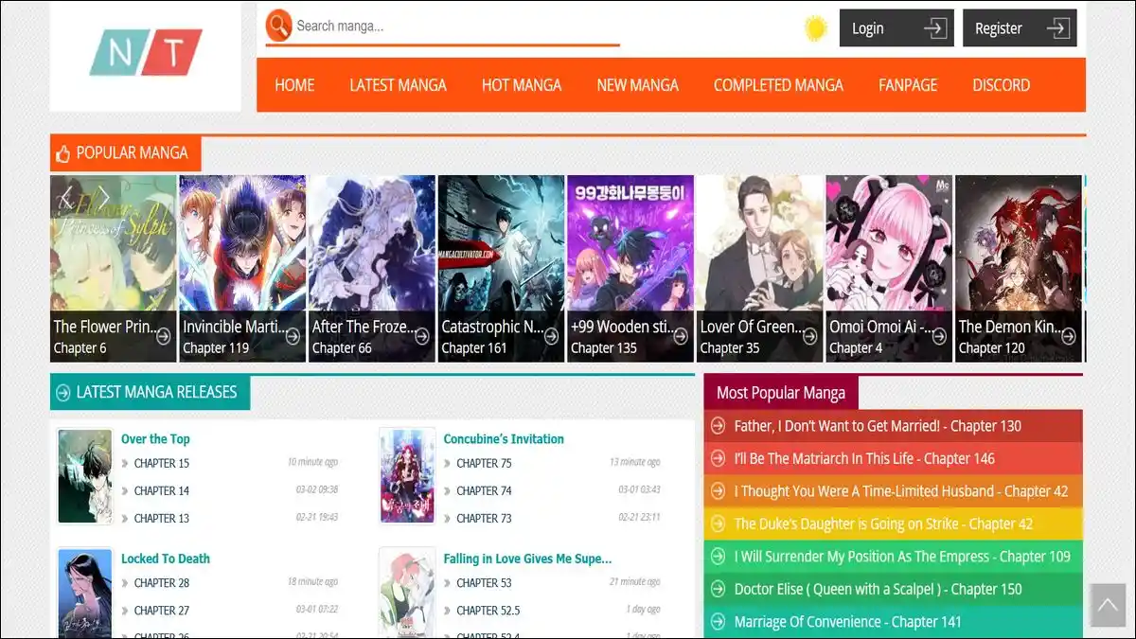Click arrow icon on Invincible Martial card
1136x639 pixels.
tap(293, 335)
